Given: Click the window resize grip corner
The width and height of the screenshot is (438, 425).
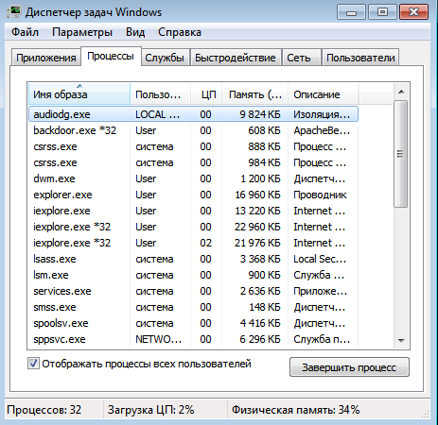Looking at the screenshot, I should tap(426, 414).
